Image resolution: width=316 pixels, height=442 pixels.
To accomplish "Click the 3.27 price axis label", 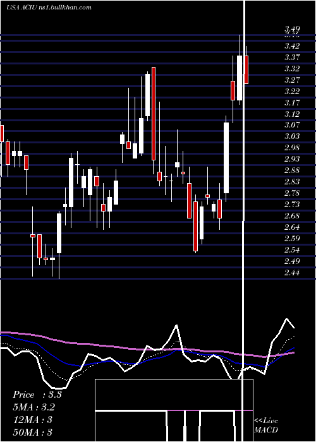I will [x=292, y=80].
